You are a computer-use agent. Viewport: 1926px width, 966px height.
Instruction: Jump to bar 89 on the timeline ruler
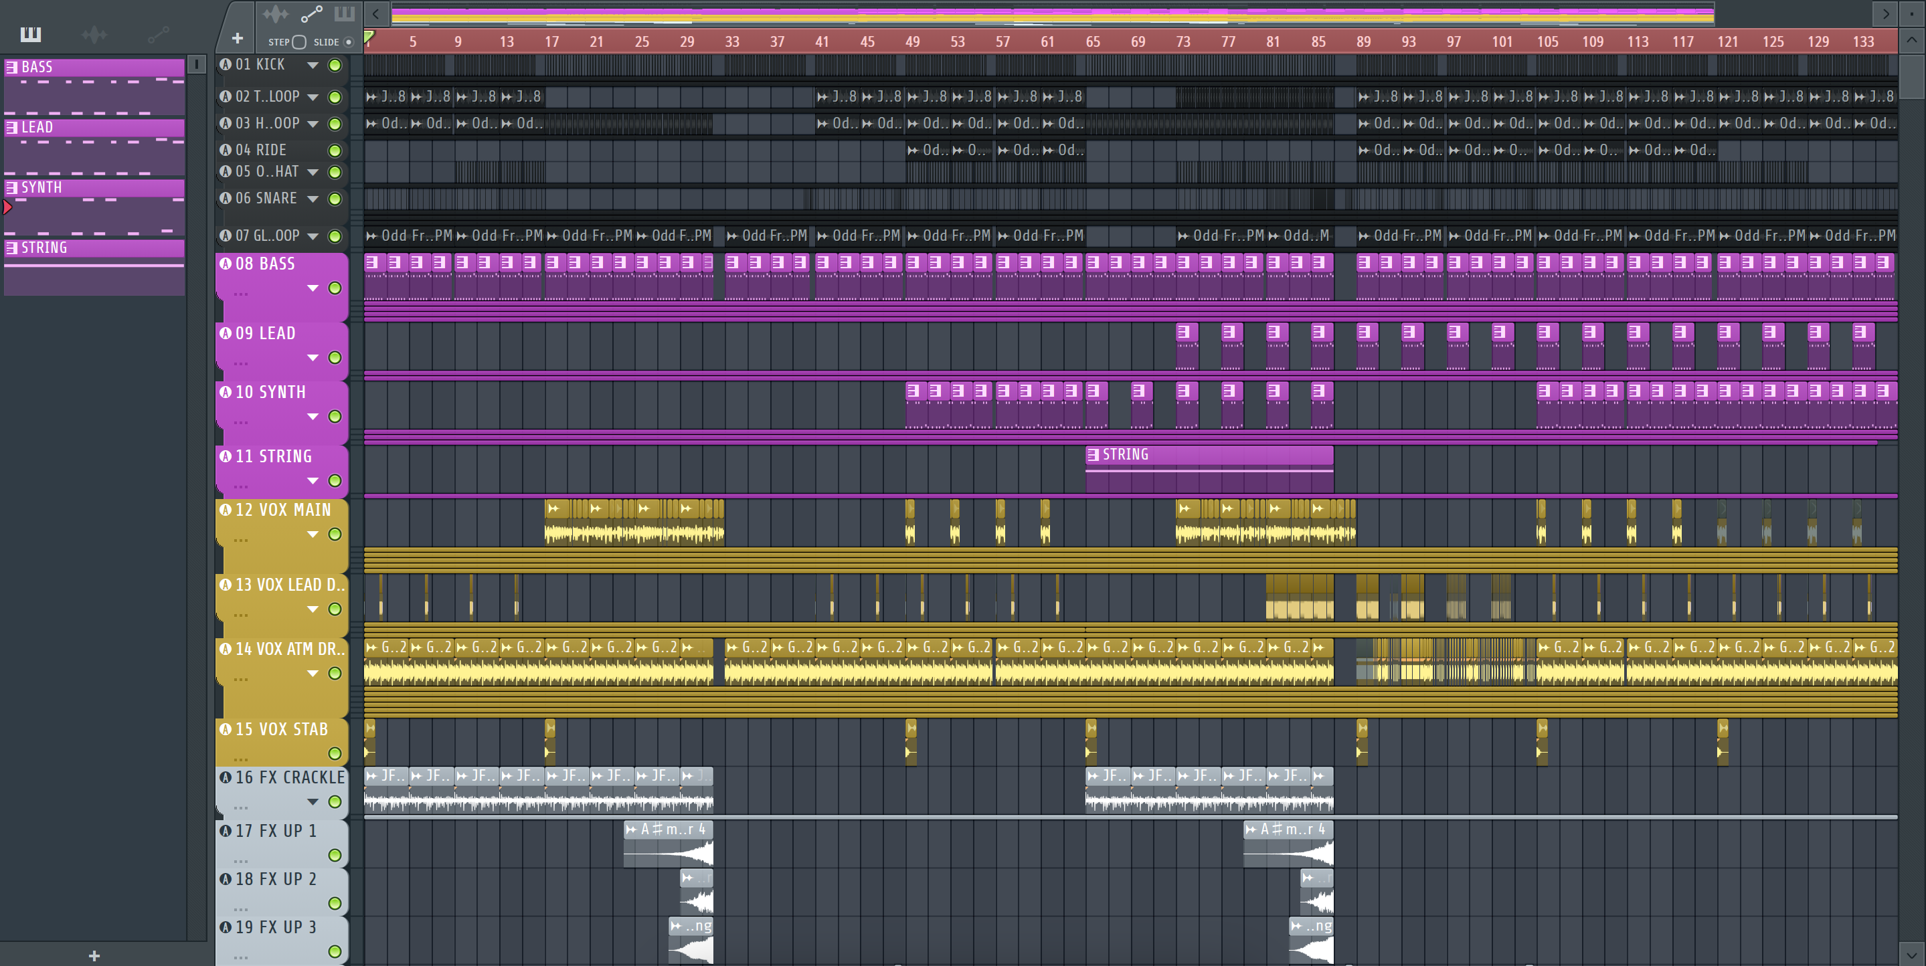coord(1363,42)
